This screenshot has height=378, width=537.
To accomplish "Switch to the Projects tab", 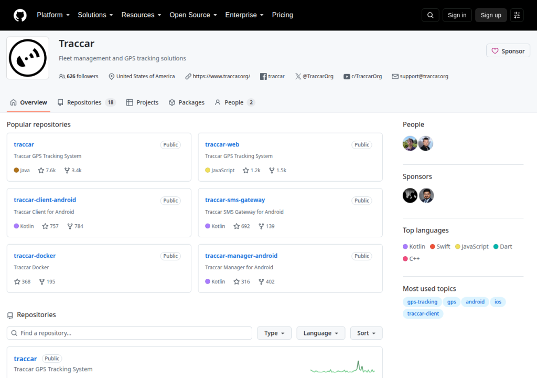I will (x=142, y=102).
